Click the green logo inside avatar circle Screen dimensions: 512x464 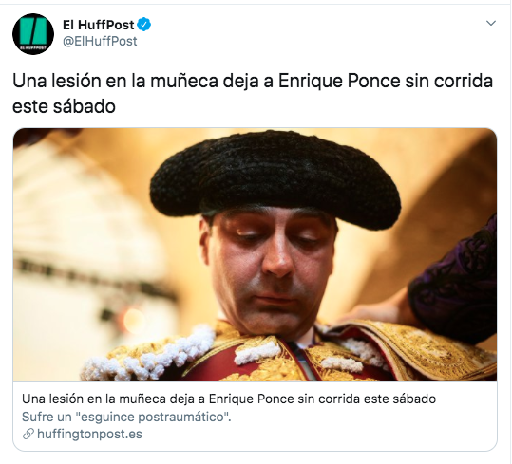click(x=33, y=31)
